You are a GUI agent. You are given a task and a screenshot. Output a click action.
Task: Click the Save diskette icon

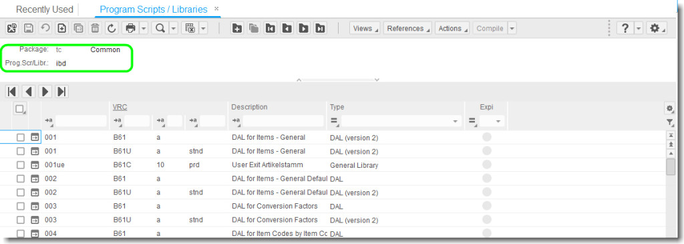(x=28, y=28)
